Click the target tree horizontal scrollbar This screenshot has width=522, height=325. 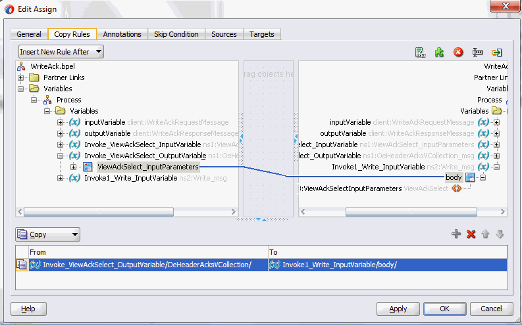click(411, 212)
